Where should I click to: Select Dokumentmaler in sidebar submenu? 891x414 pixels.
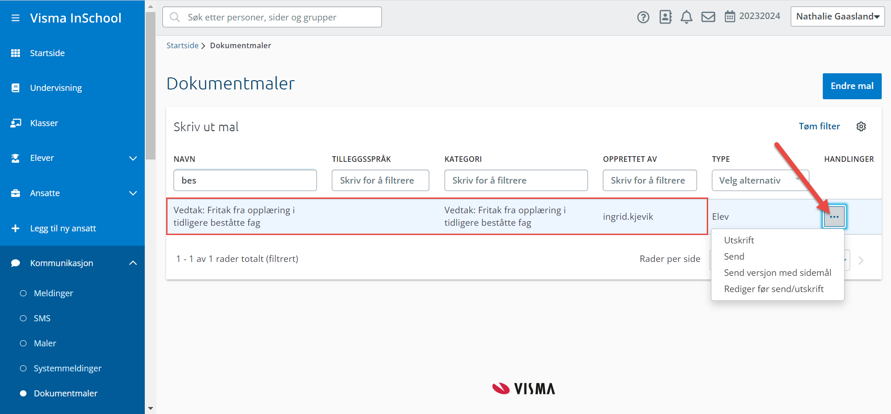point(66,393)
